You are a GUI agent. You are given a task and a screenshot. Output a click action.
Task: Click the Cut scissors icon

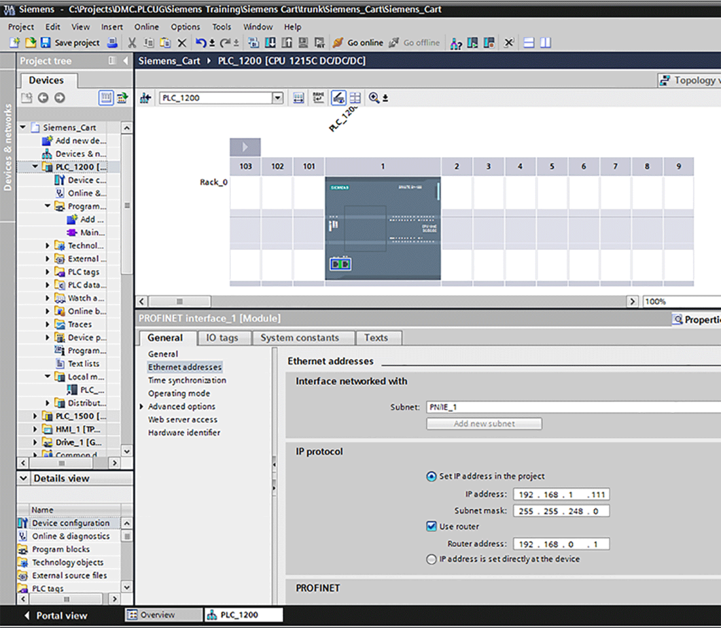click(132, 43)
